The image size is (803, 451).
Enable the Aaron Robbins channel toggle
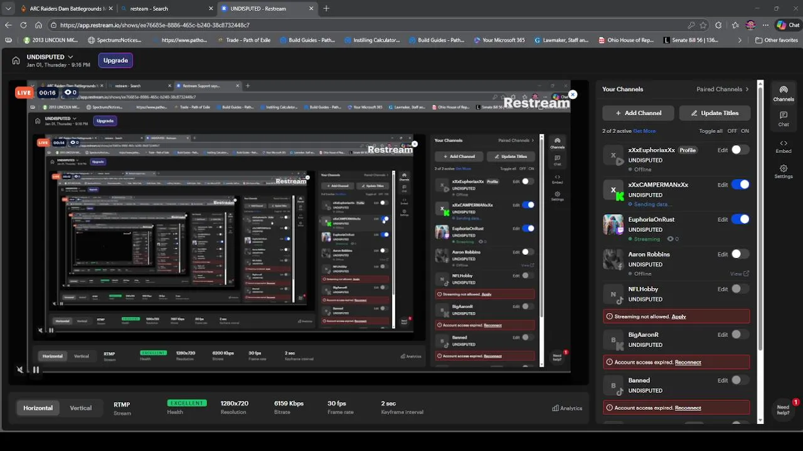tap(740, 254)
